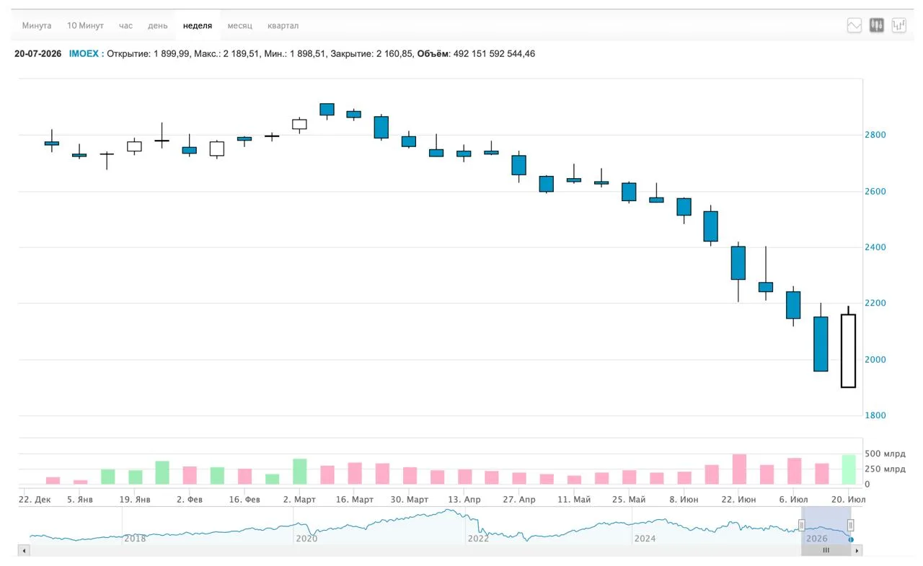Switch to line chart view icon
Viewport: 923px width, 566px height.
tap(854, 26)
